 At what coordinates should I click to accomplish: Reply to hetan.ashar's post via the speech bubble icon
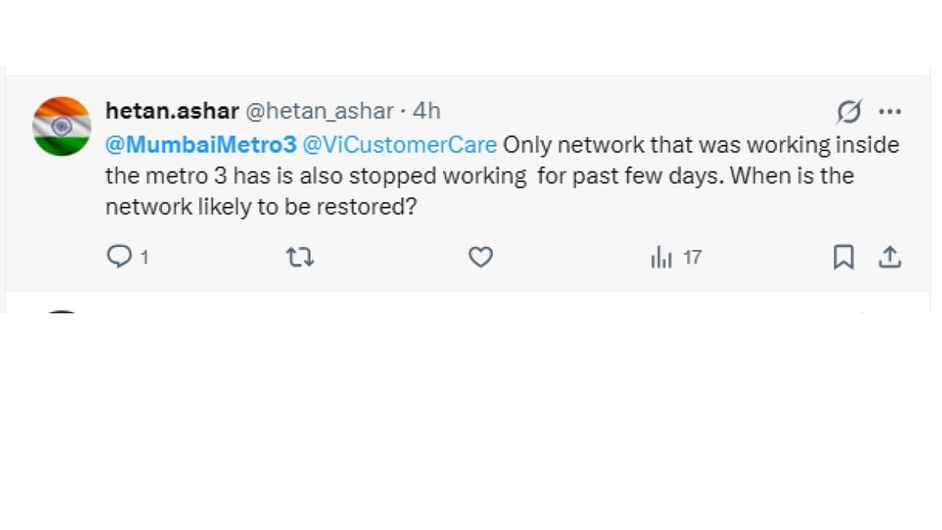pyautogui.click(x=119, y=257)
